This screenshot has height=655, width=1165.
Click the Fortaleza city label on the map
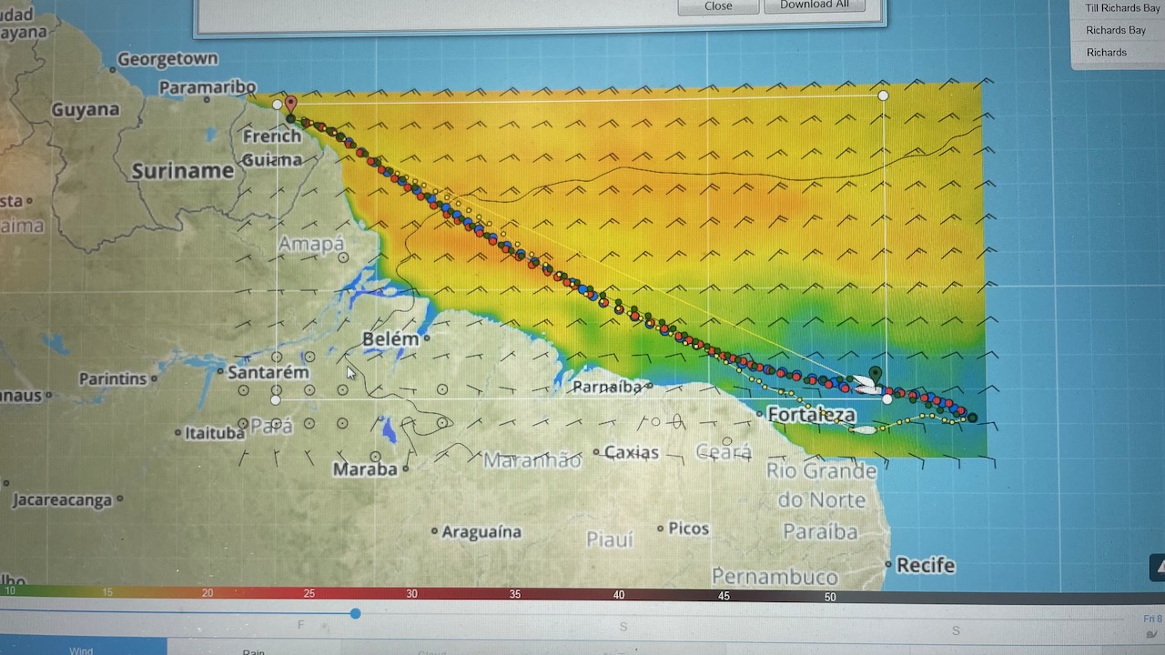point(811,415)
